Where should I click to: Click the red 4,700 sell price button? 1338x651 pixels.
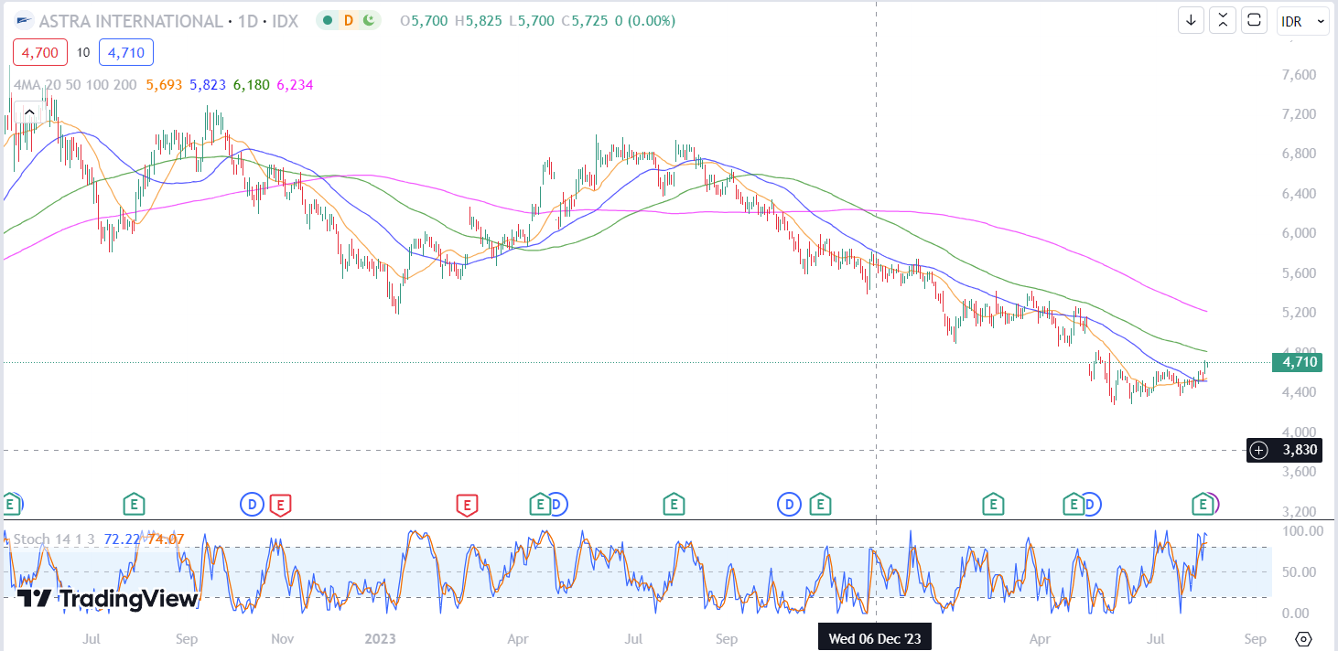coord(39,53)
